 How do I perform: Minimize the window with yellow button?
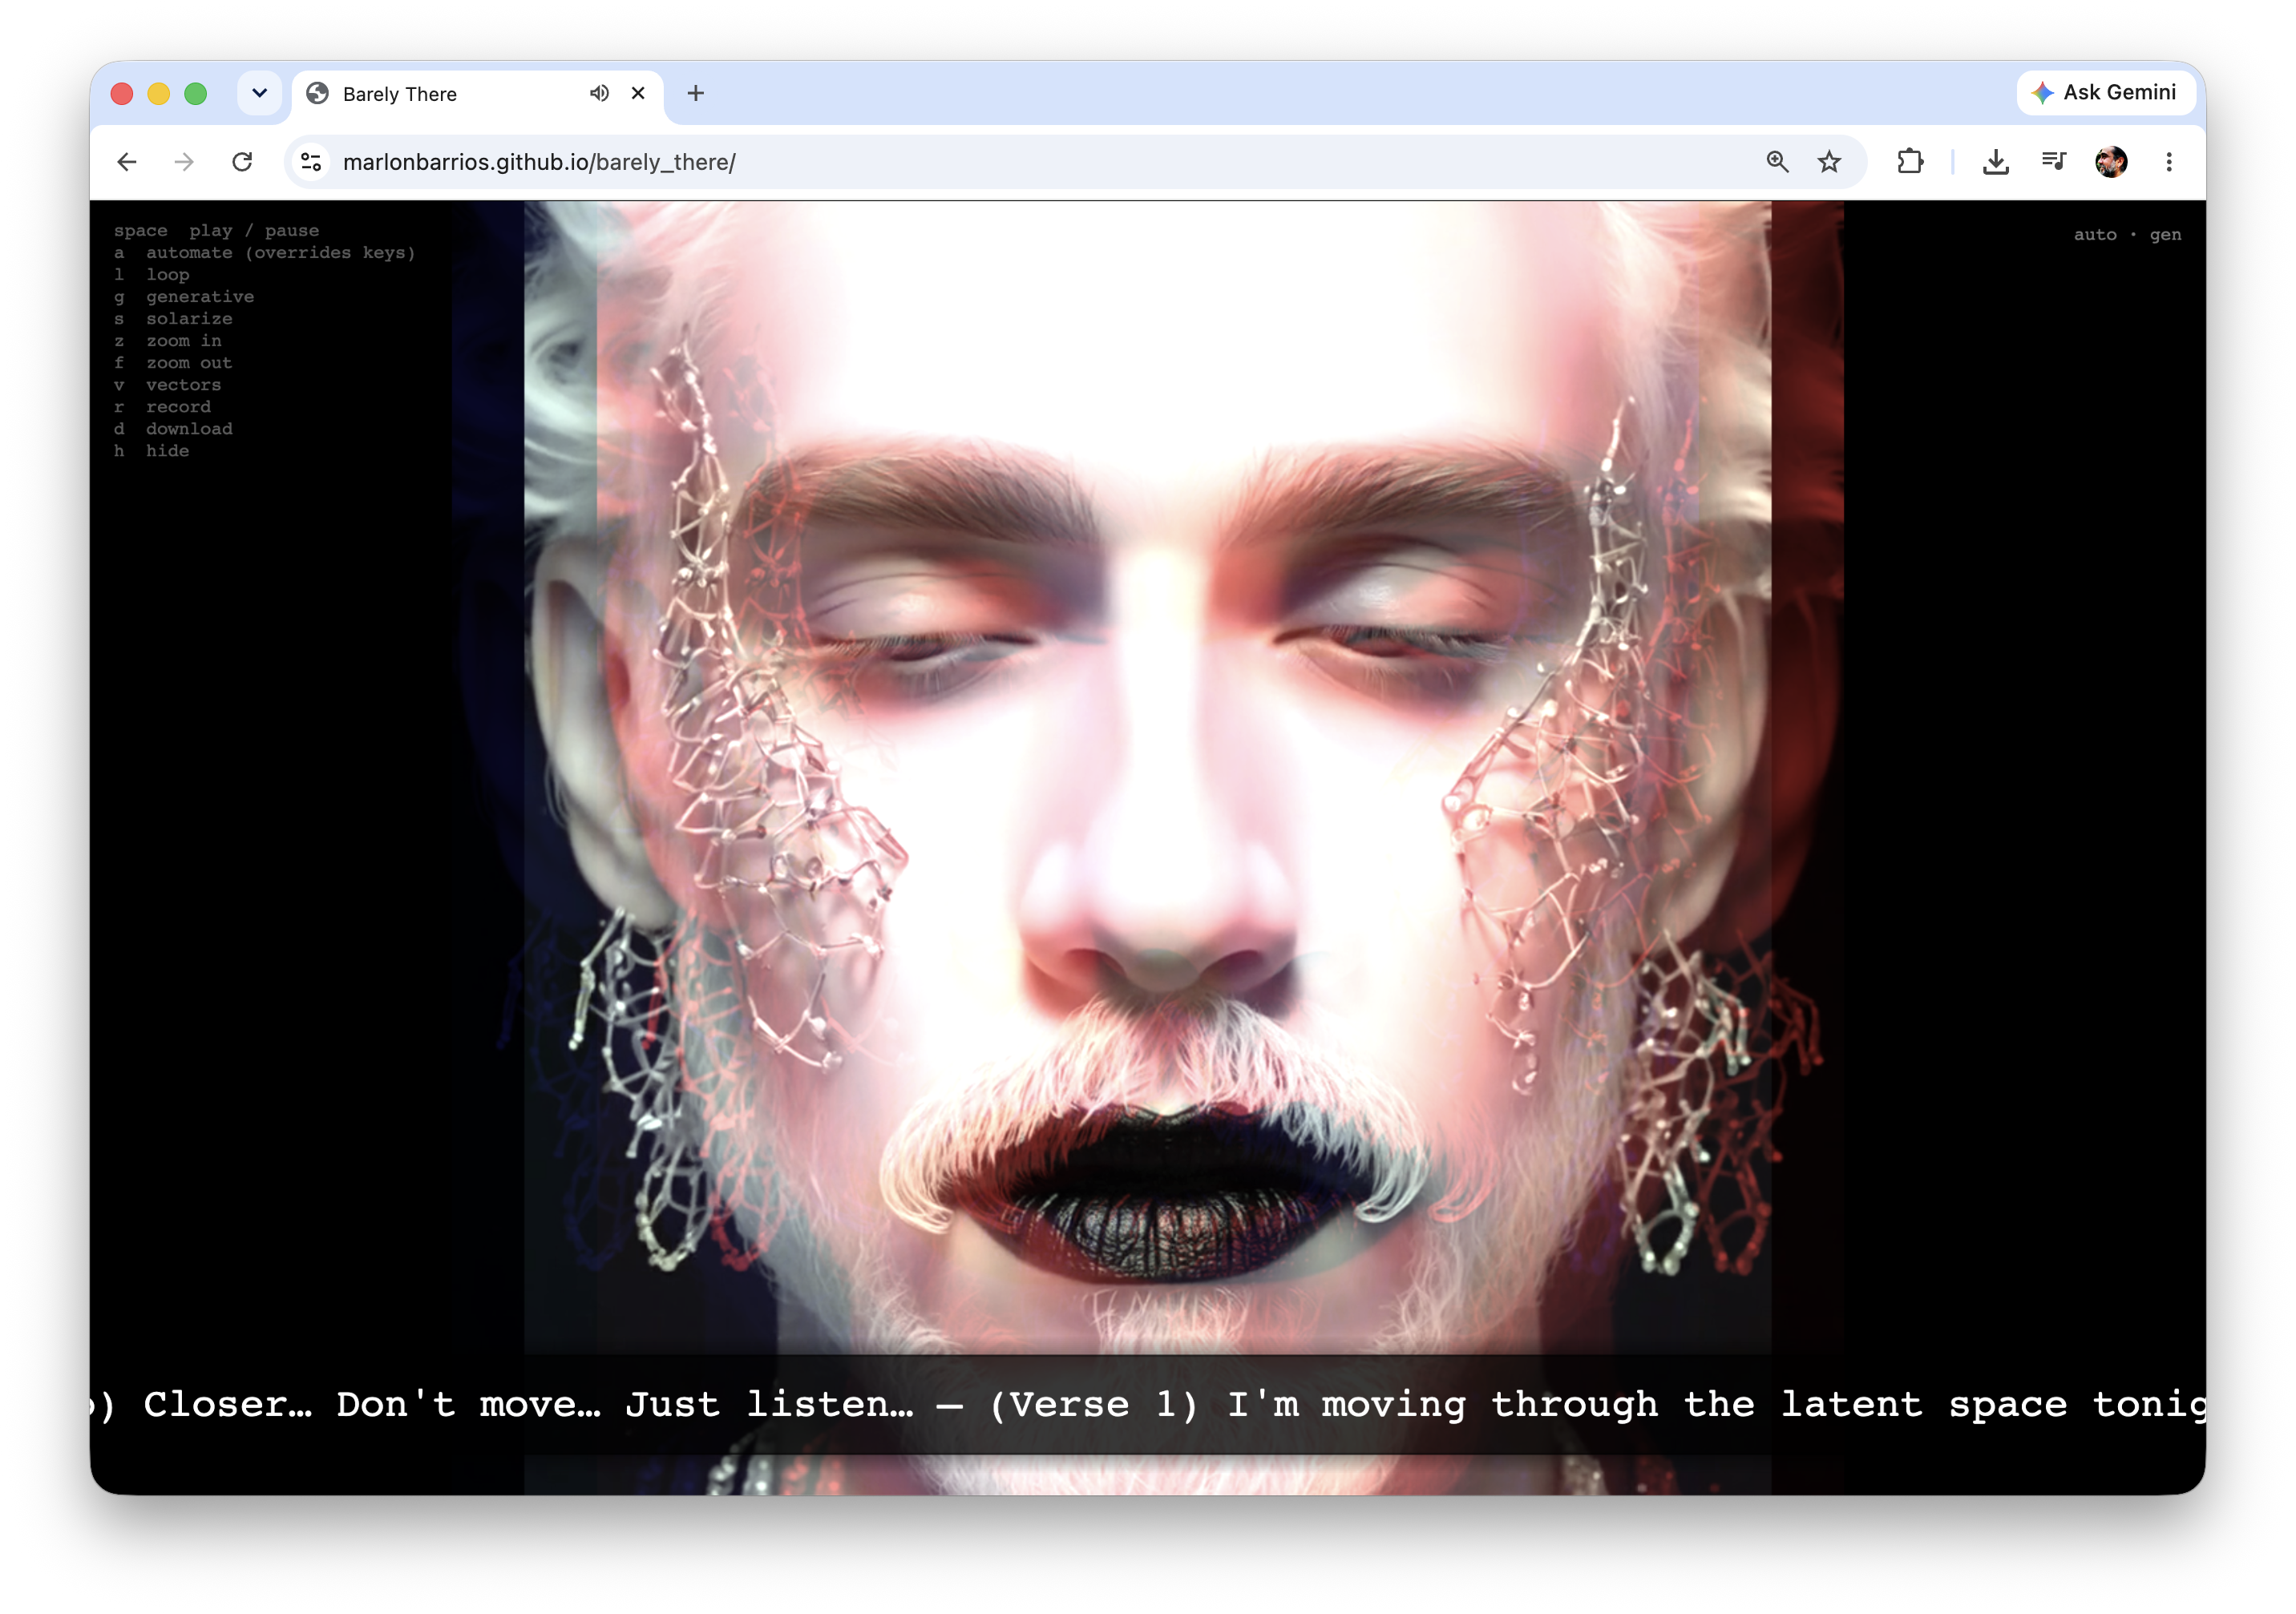click(159, 94)
